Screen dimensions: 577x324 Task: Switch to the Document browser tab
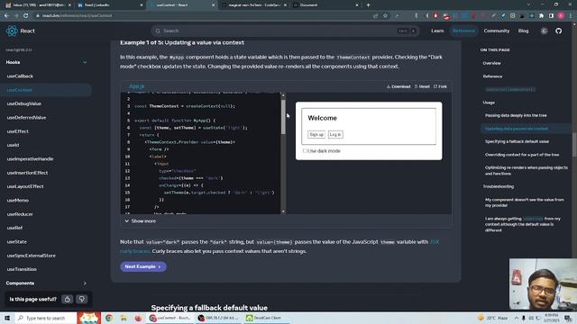(325, 5)
